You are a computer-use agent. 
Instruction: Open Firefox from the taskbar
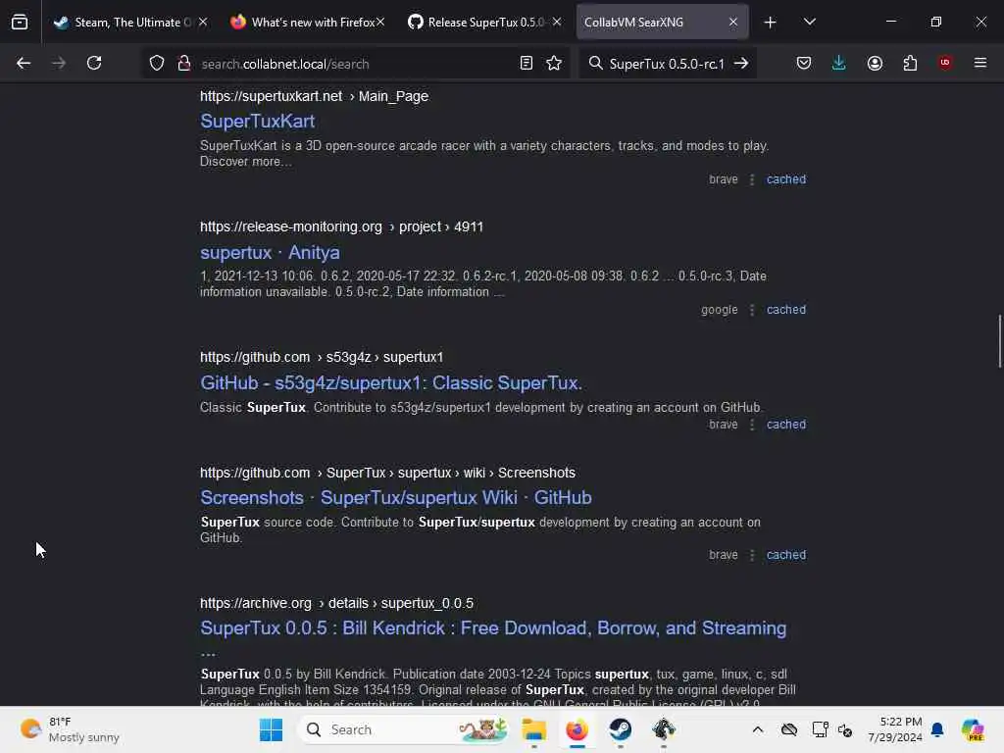[577, 729]
